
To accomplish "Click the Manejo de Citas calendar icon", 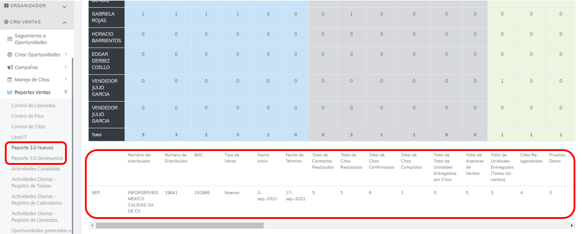I will tap(10, 80).
